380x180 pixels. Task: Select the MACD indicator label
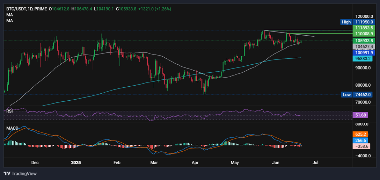(x=12, y=128)
